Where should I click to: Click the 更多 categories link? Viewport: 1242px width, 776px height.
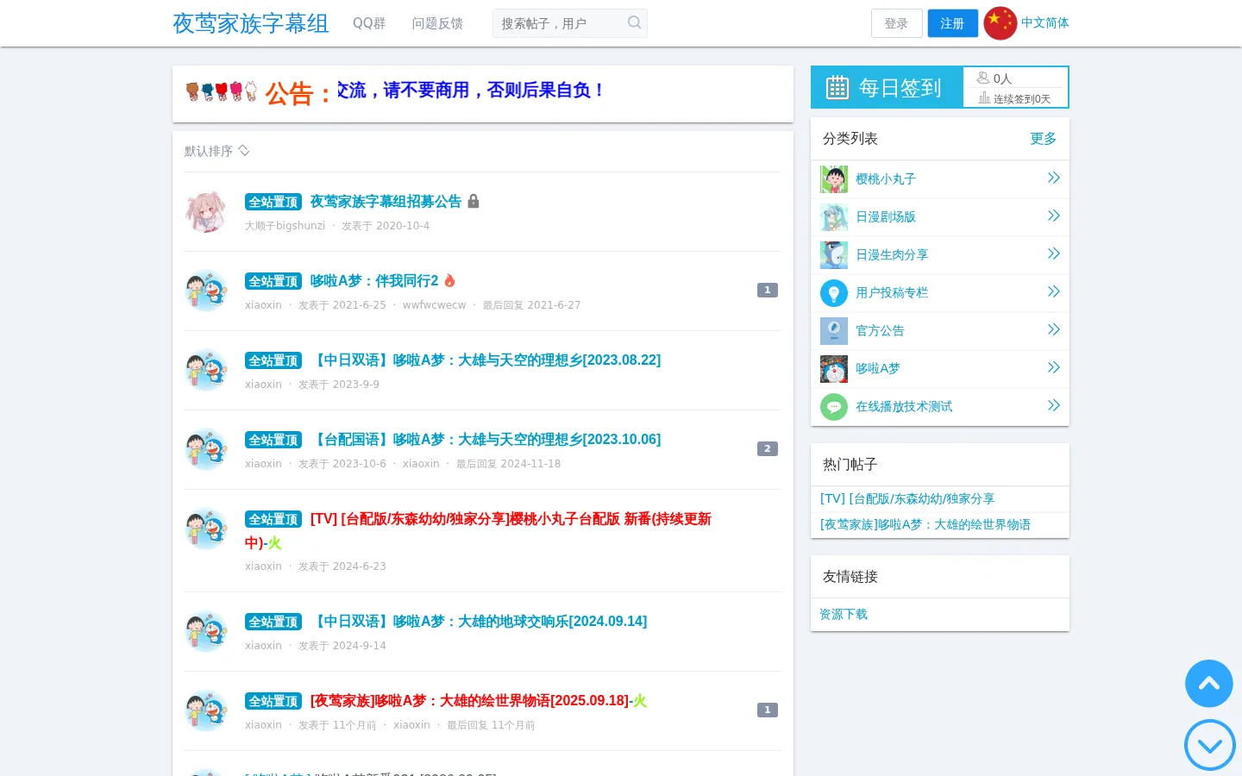coord(1043,139)
